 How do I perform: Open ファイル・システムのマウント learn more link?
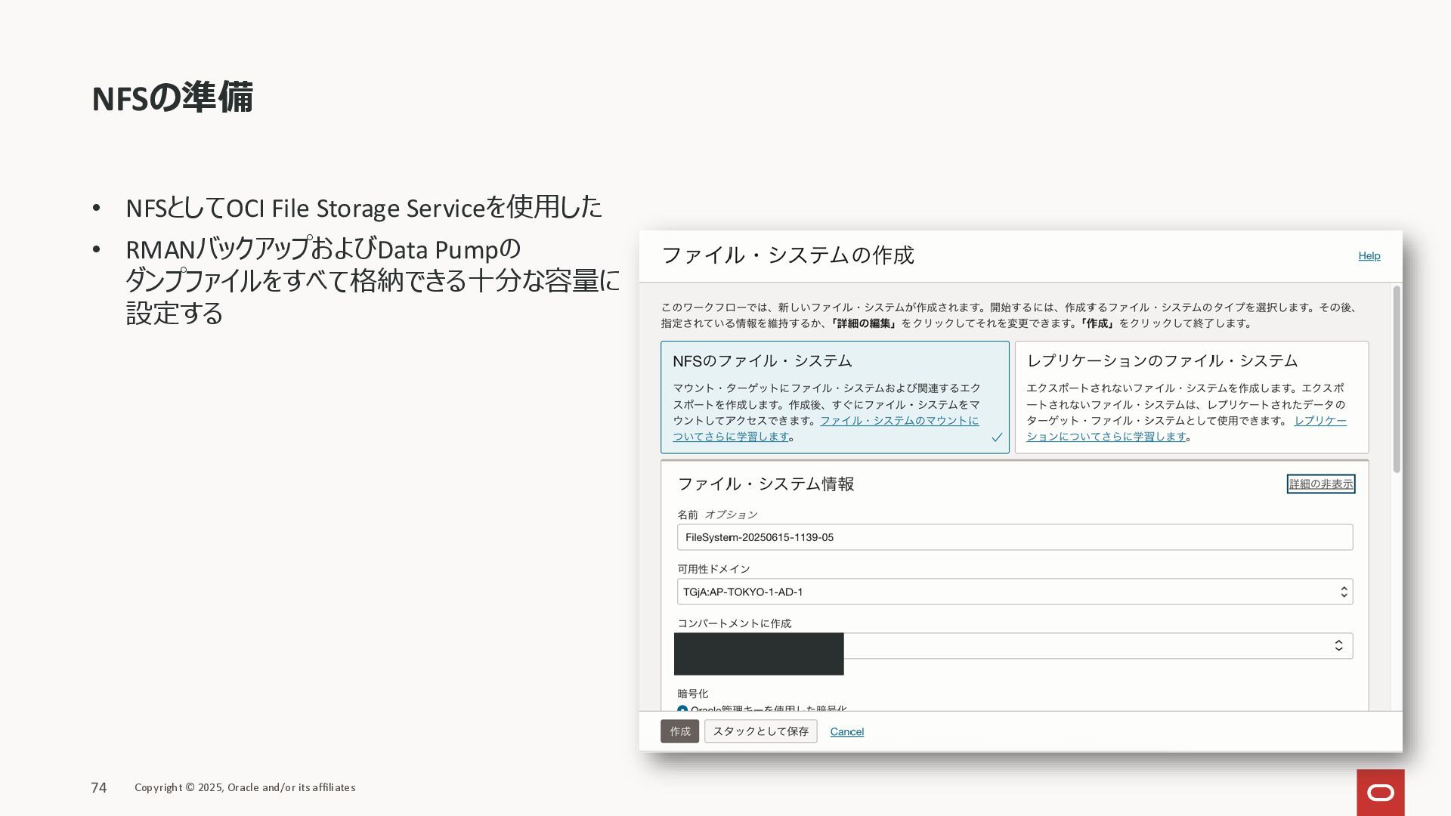point(899,421)
